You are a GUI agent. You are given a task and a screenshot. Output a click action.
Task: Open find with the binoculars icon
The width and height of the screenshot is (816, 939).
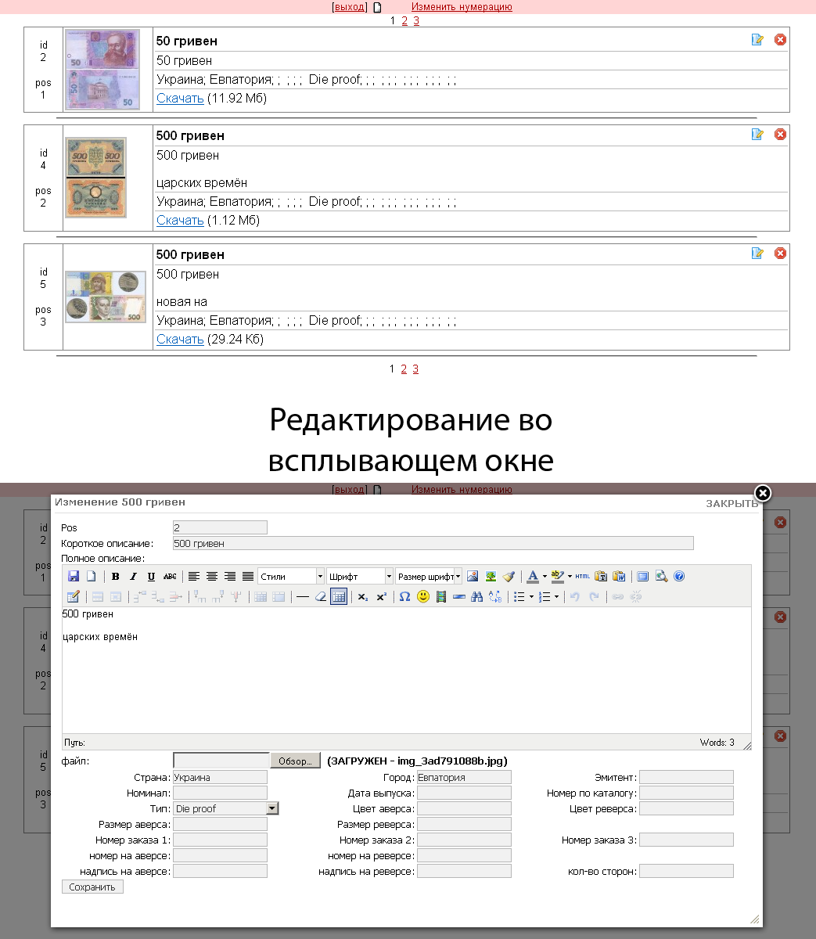[477, 597]
